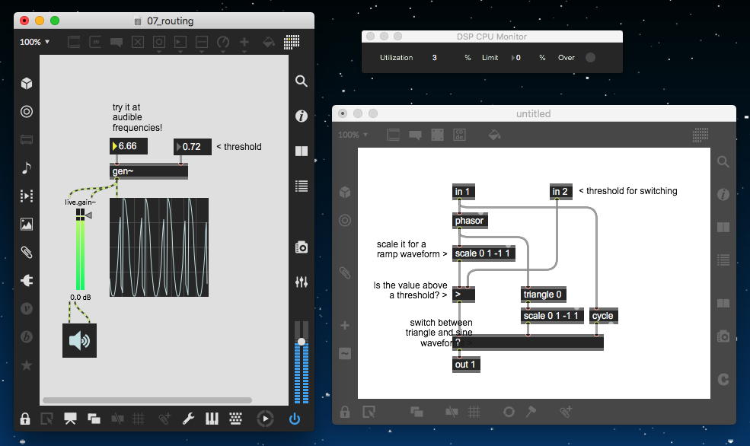Open the Snapshots camera icon in 07_routing window

tap(302, 247)
